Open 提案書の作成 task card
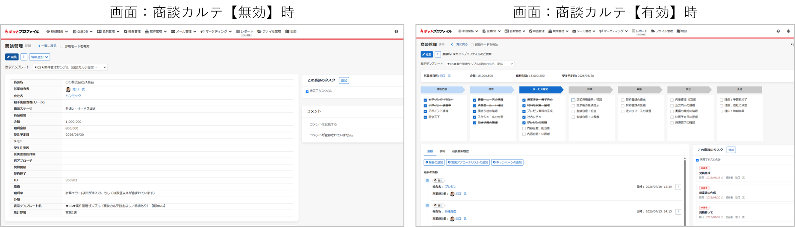Screen dimensions: 795x227 (744, 193)
